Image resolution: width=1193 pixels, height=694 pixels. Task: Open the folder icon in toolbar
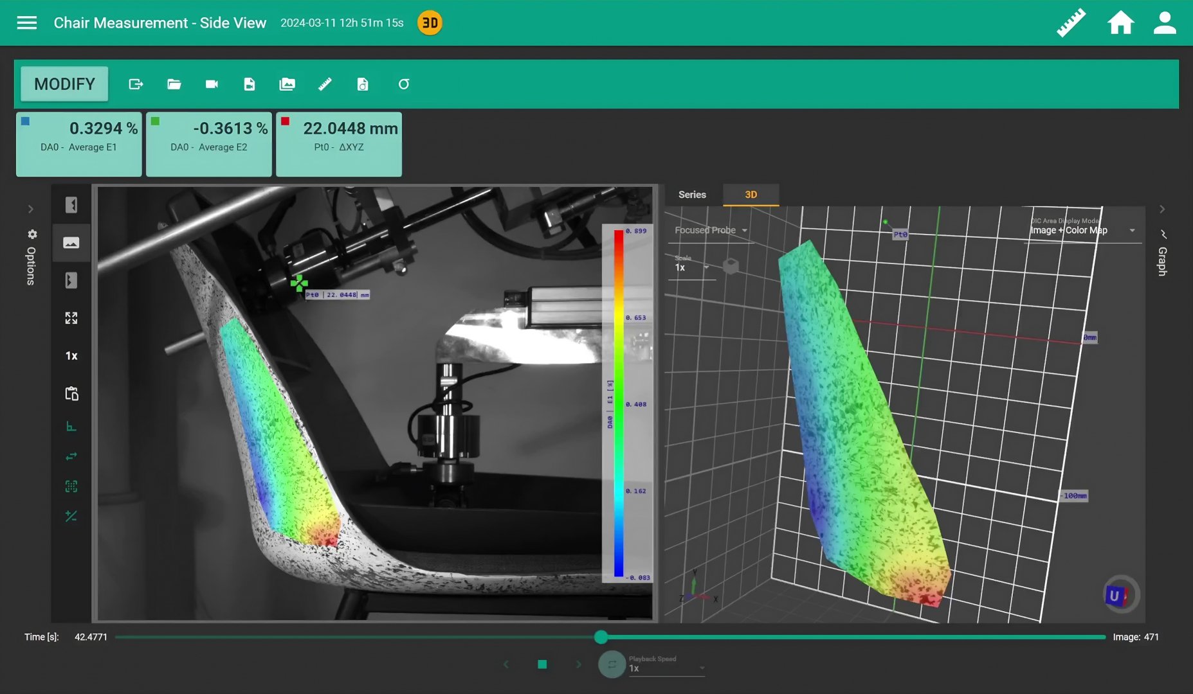(174, 84)
